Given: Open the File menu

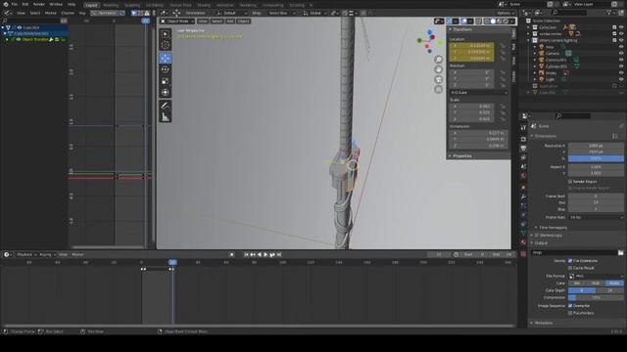Looking at the screenshot, I should [14, 4].
